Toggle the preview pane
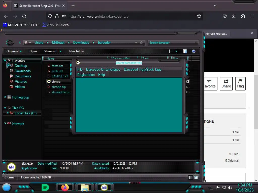 pyautogui.click(x=185, y=51)
